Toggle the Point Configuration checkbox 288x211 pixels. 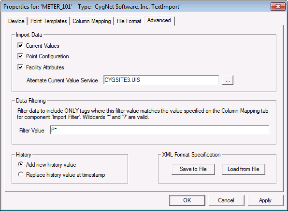20,56
